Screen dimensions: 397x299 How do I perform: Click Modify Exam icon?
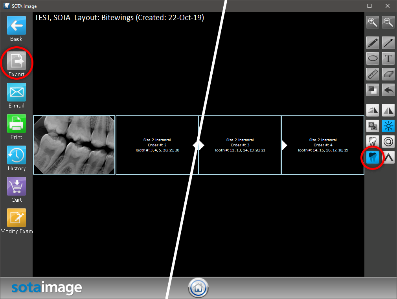point(17,218)
